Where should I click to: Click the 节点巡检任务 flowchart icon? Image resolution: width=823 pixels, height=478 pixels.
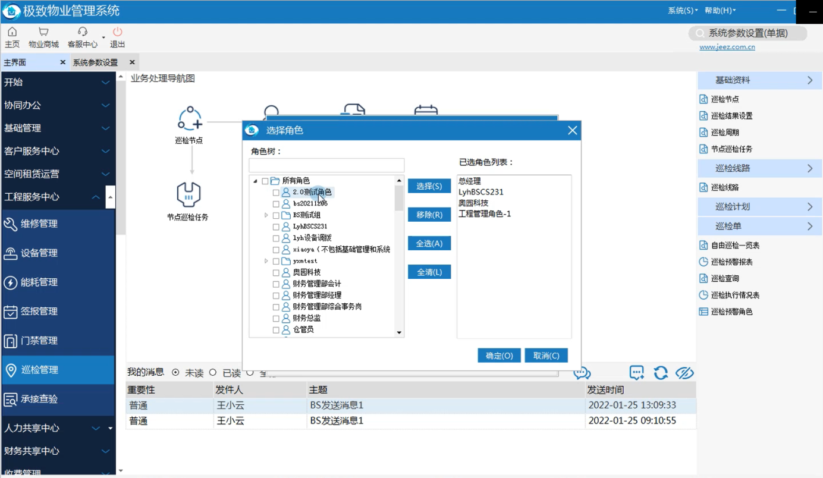click(189, 194)
